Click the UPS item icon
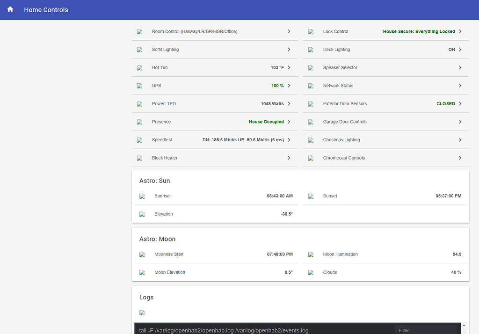 [x=140, y=86]
